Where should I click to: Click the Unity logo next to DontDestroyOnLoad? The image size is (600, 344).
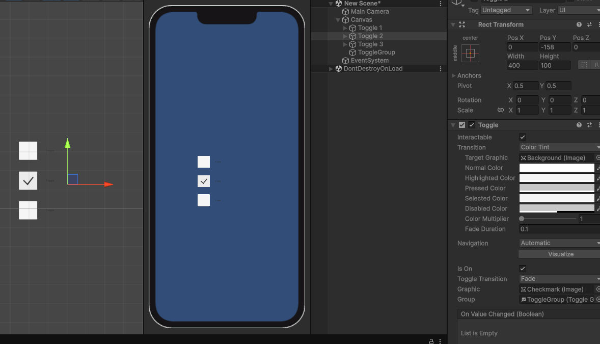point(339,69)
